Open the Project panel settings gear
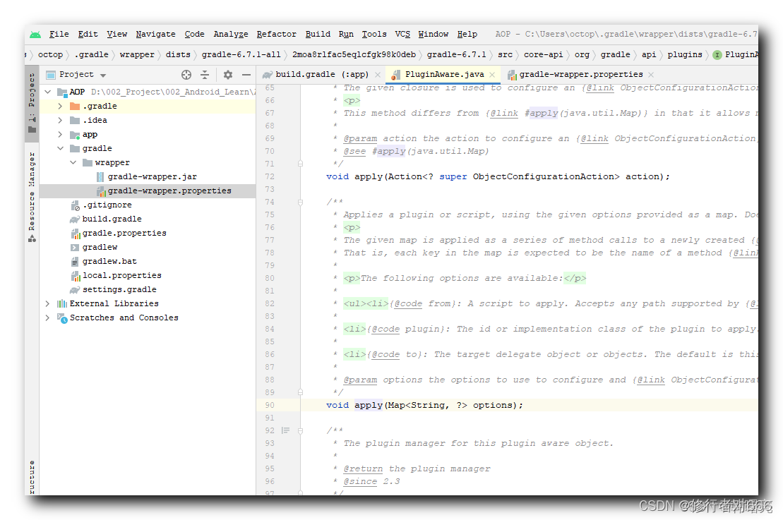 [x=227, y=74]
